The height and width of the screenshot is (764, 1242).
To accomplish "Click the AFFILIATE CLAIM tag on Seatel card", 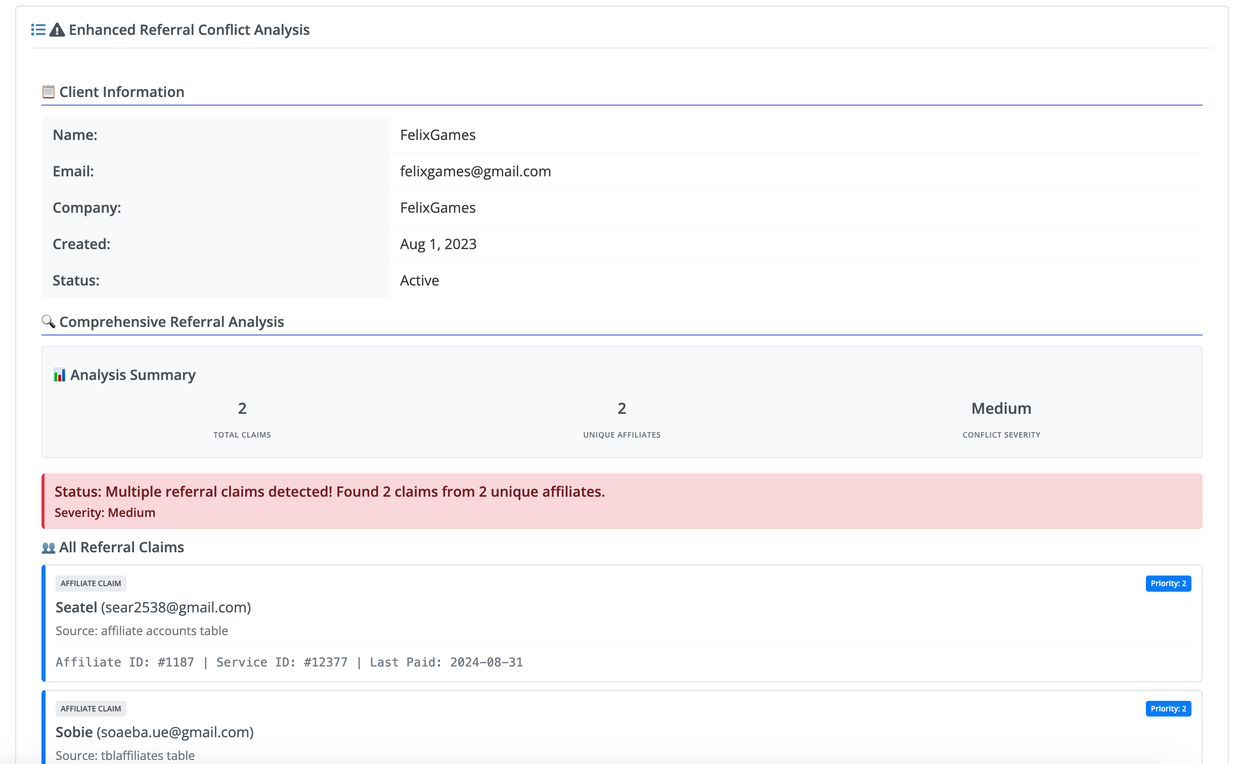I will coord(91,583).
